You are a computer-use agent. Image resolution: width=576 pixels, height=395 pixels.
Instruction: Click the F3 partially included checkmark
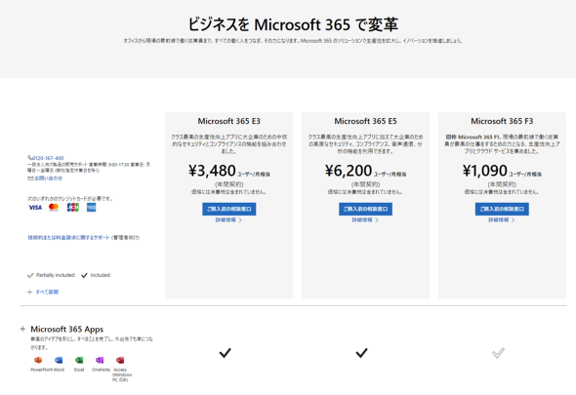498,353
